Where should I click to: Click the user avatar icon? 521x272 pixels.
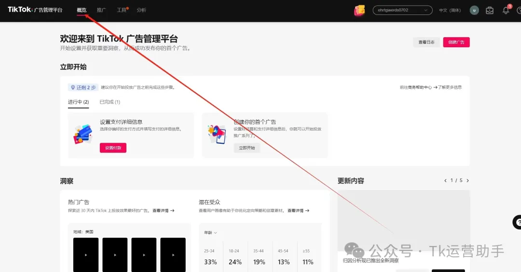[474, 10]
